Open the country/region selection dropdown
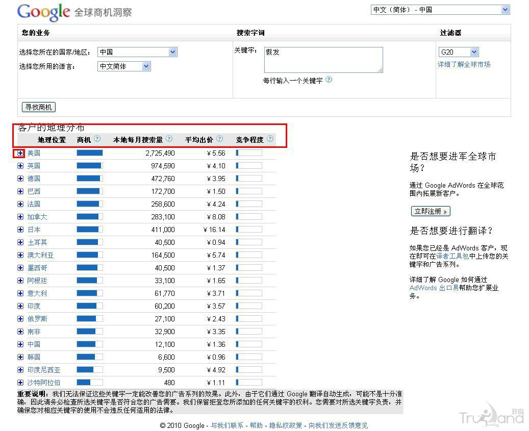The image size is (529, 431). [137, 52]
